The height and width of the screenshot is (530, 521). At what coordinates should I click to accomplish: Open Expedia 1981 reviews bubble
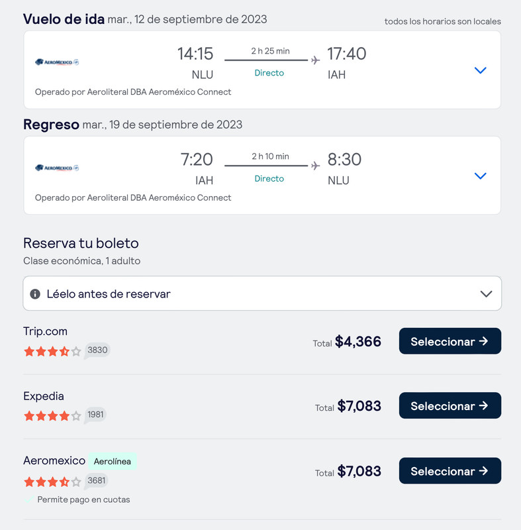[95, 415]
